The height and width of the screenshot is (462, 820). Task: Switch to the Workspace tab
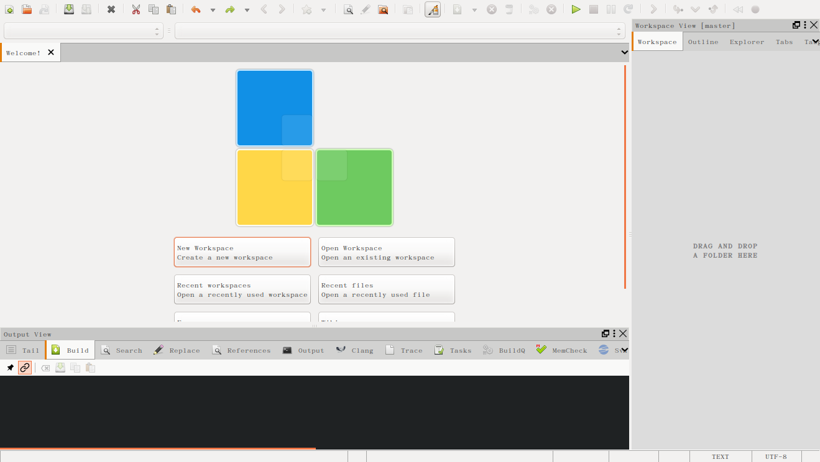(657, 42)
